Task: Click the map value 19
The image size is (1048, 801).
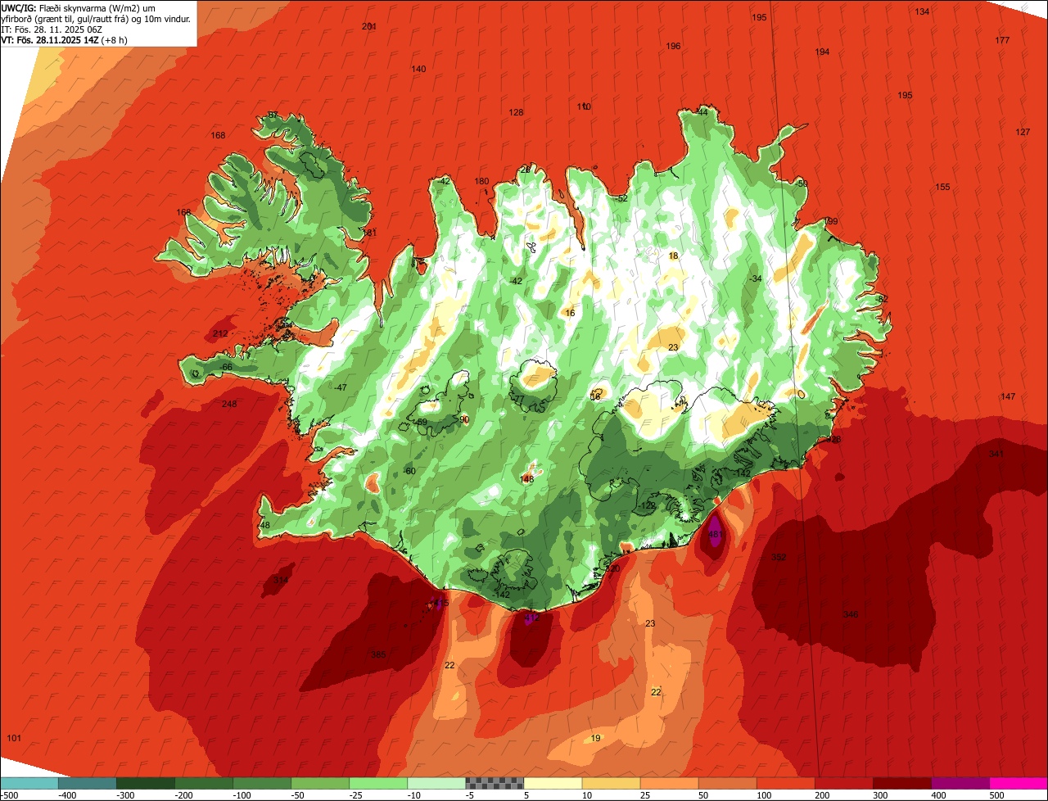Action: click(x=595, y=738)
